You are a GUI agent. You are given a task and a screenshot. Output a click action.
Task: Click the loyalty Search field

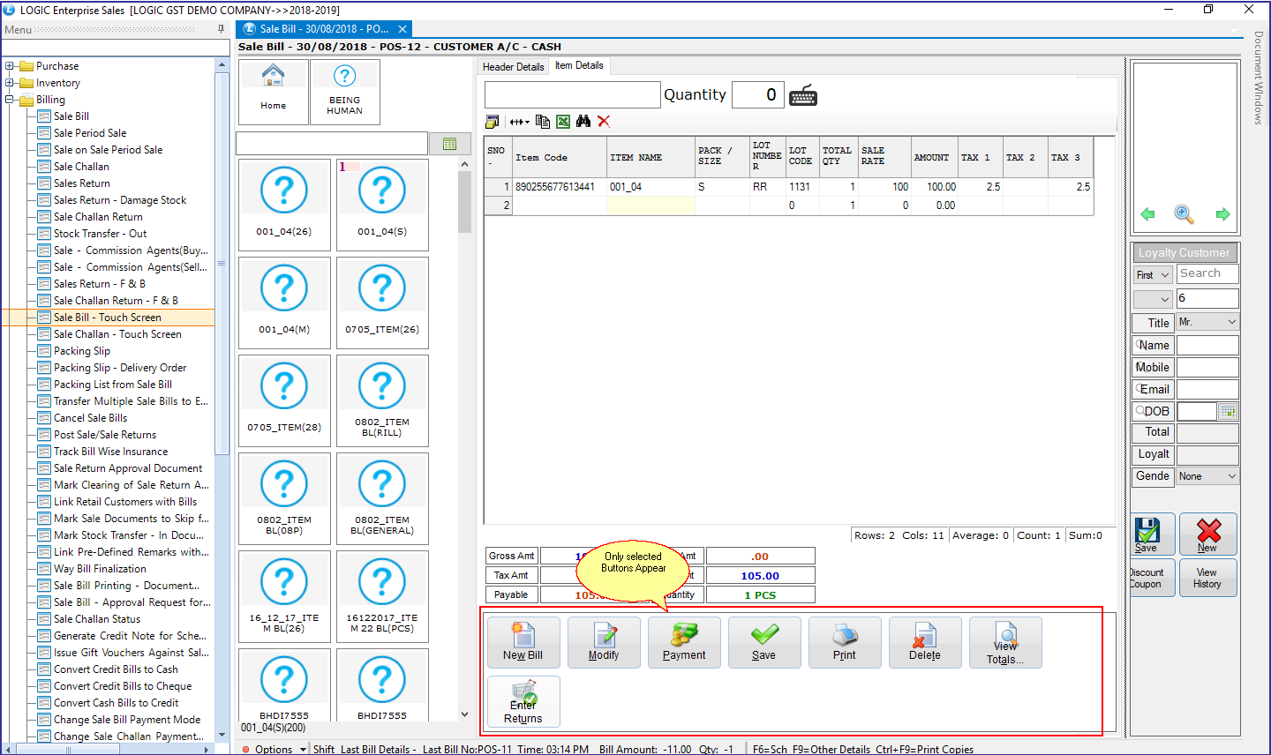[1207, 274]
